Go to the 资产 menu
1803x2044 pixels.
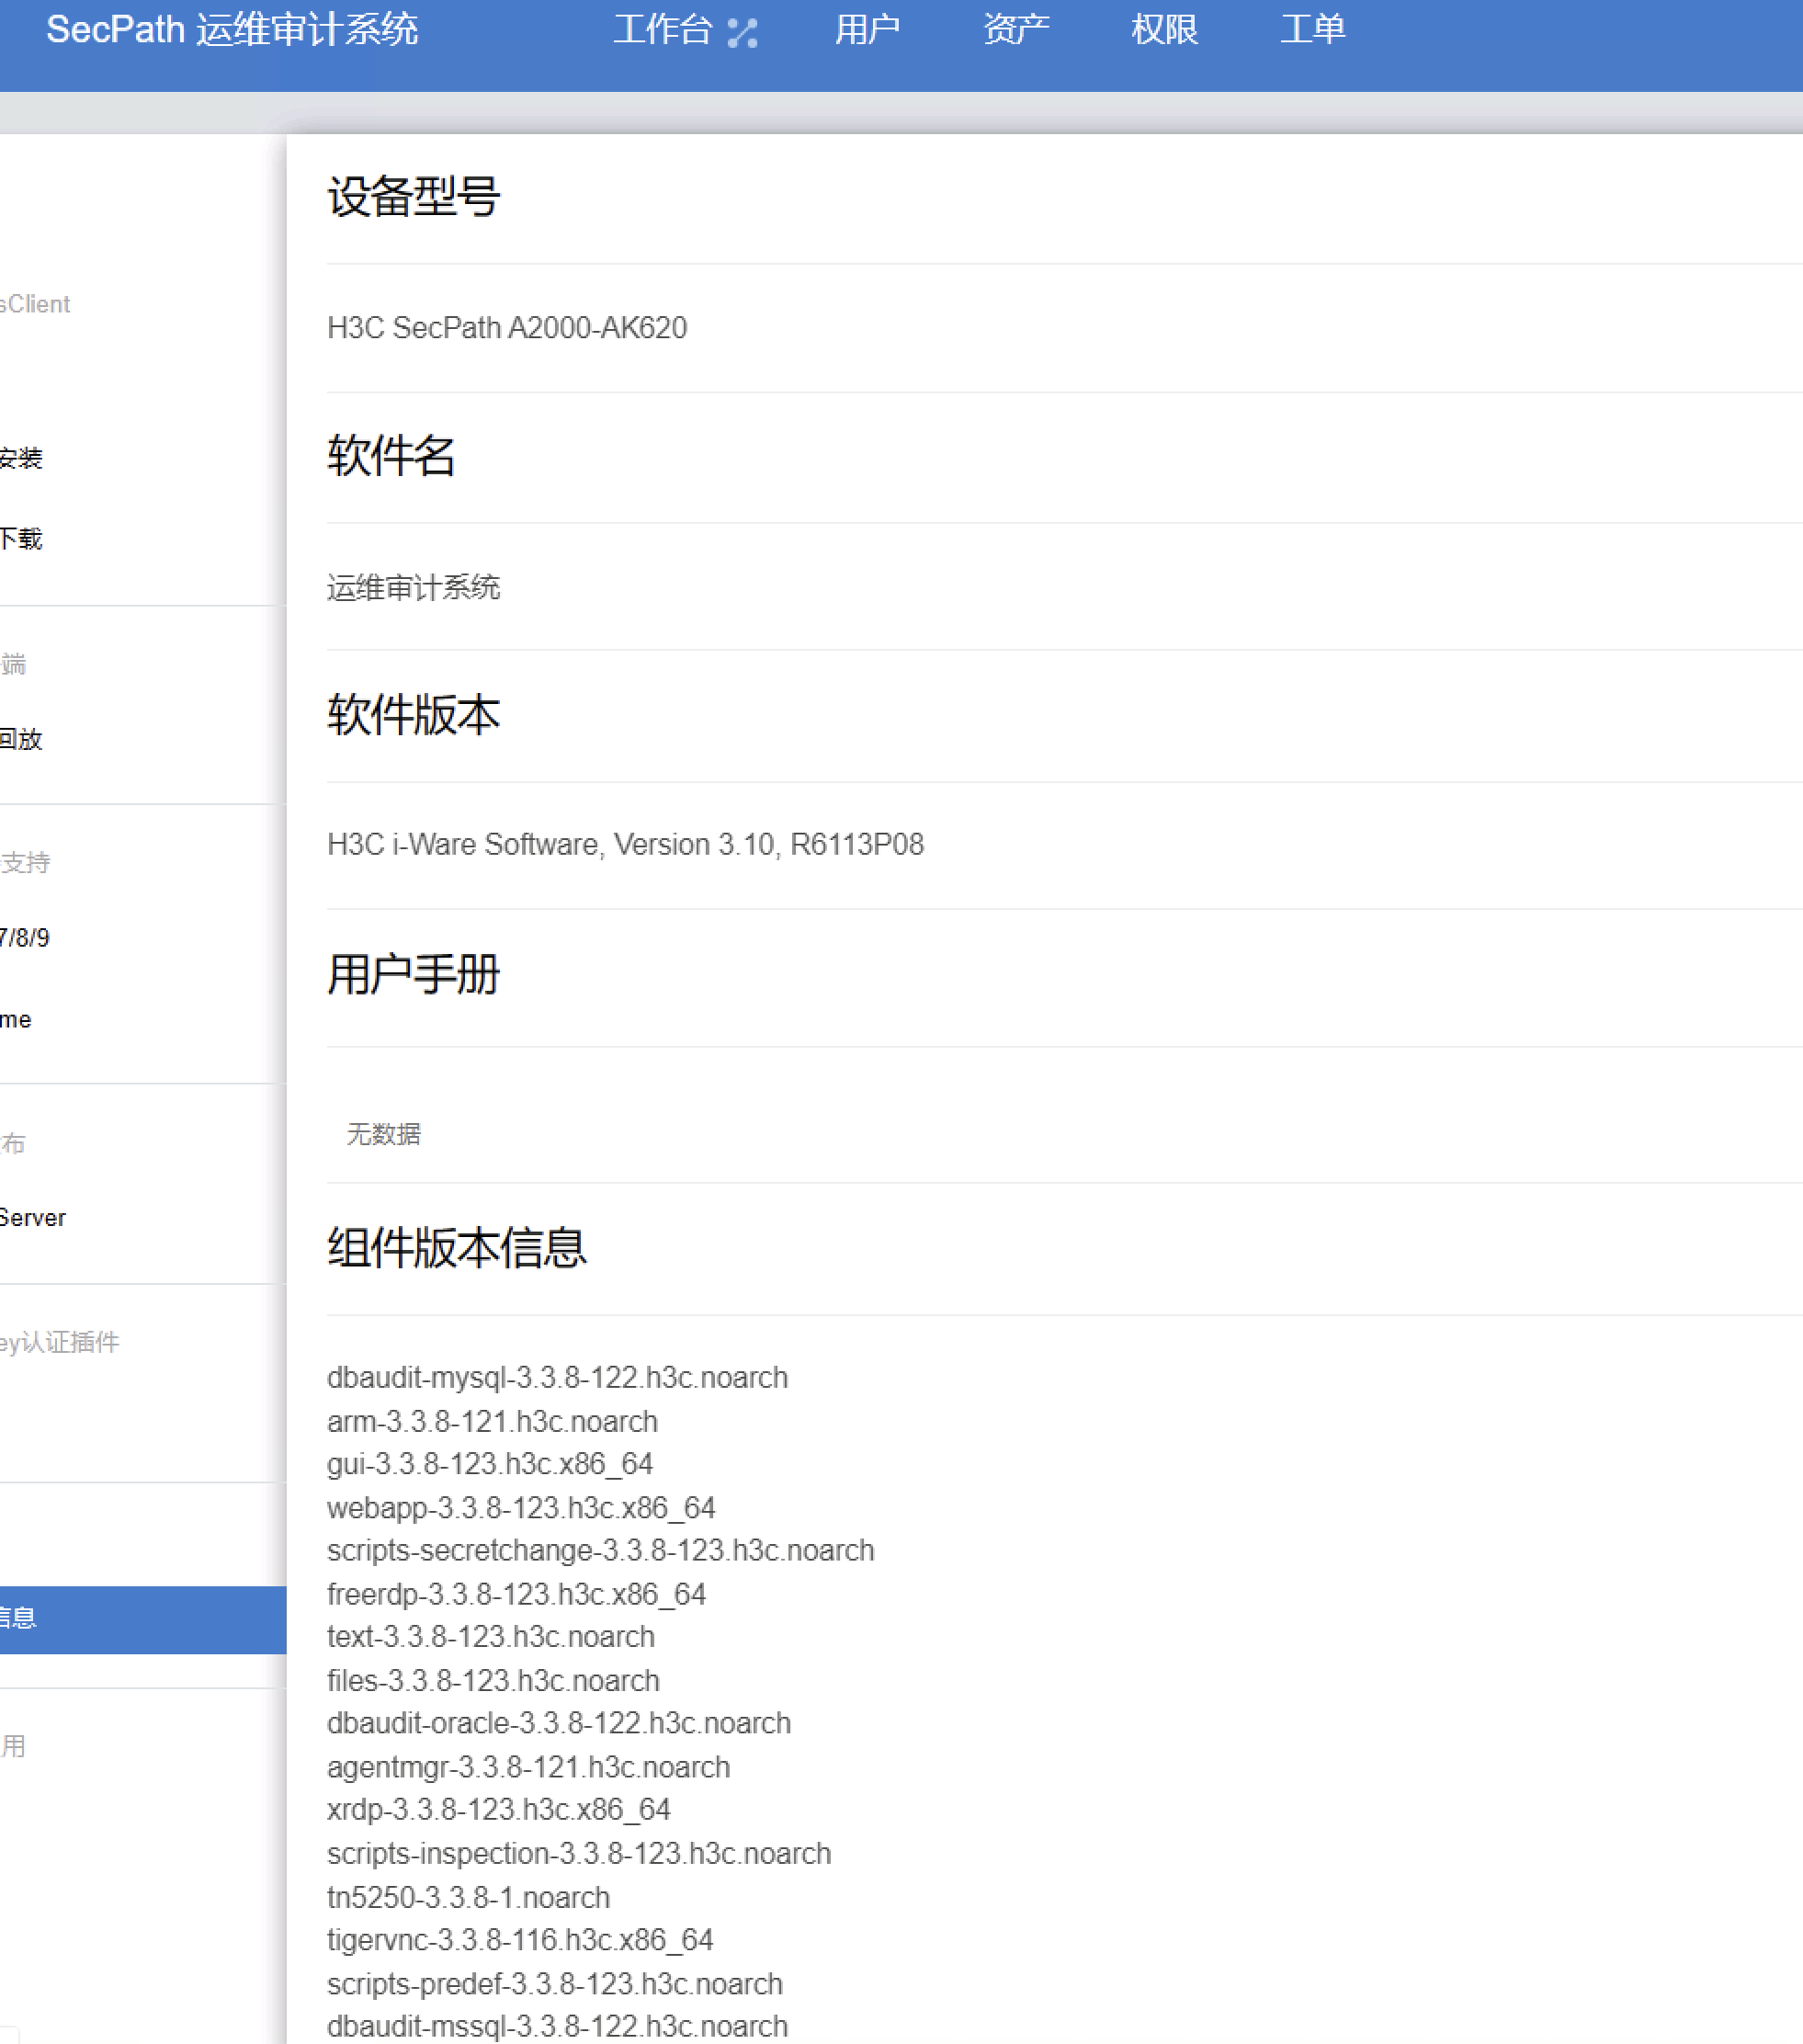pyautogui.click(x=1015, y=30)
